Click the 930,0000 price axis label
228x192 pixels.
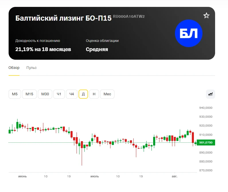click(x=206, y=117)
